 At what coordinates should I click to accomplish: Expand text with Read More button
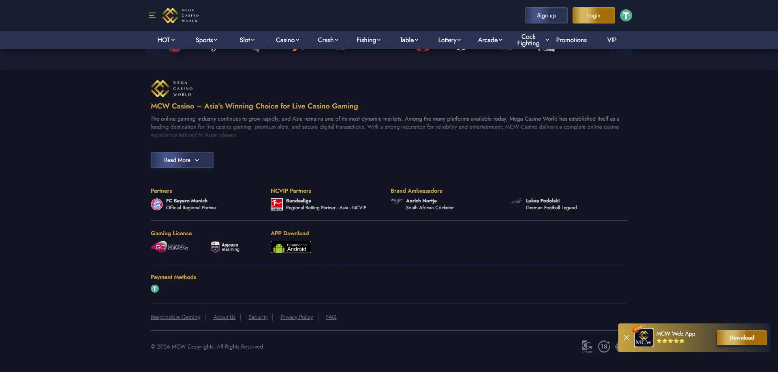point(182,160)
